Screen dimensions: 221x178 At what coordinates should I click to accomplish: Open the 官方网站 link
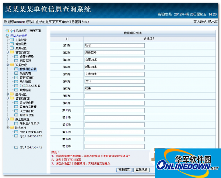click(x=200, y=22)
